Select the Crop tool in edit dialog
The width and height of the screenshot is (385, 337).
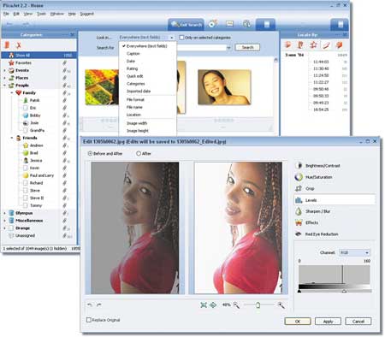[305, 188]
